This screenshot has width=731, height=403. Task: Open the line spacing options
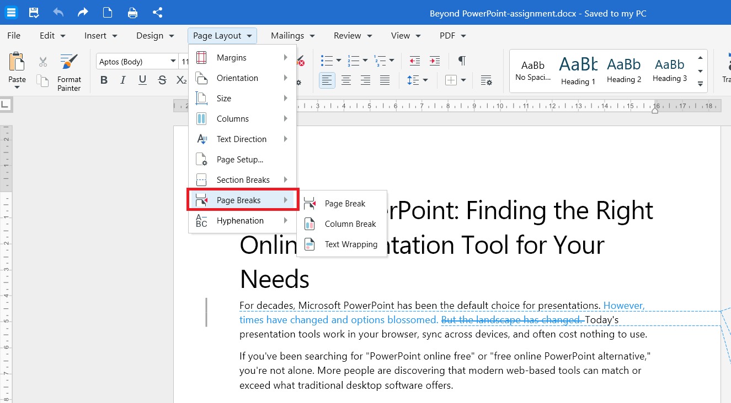(418, 80)
